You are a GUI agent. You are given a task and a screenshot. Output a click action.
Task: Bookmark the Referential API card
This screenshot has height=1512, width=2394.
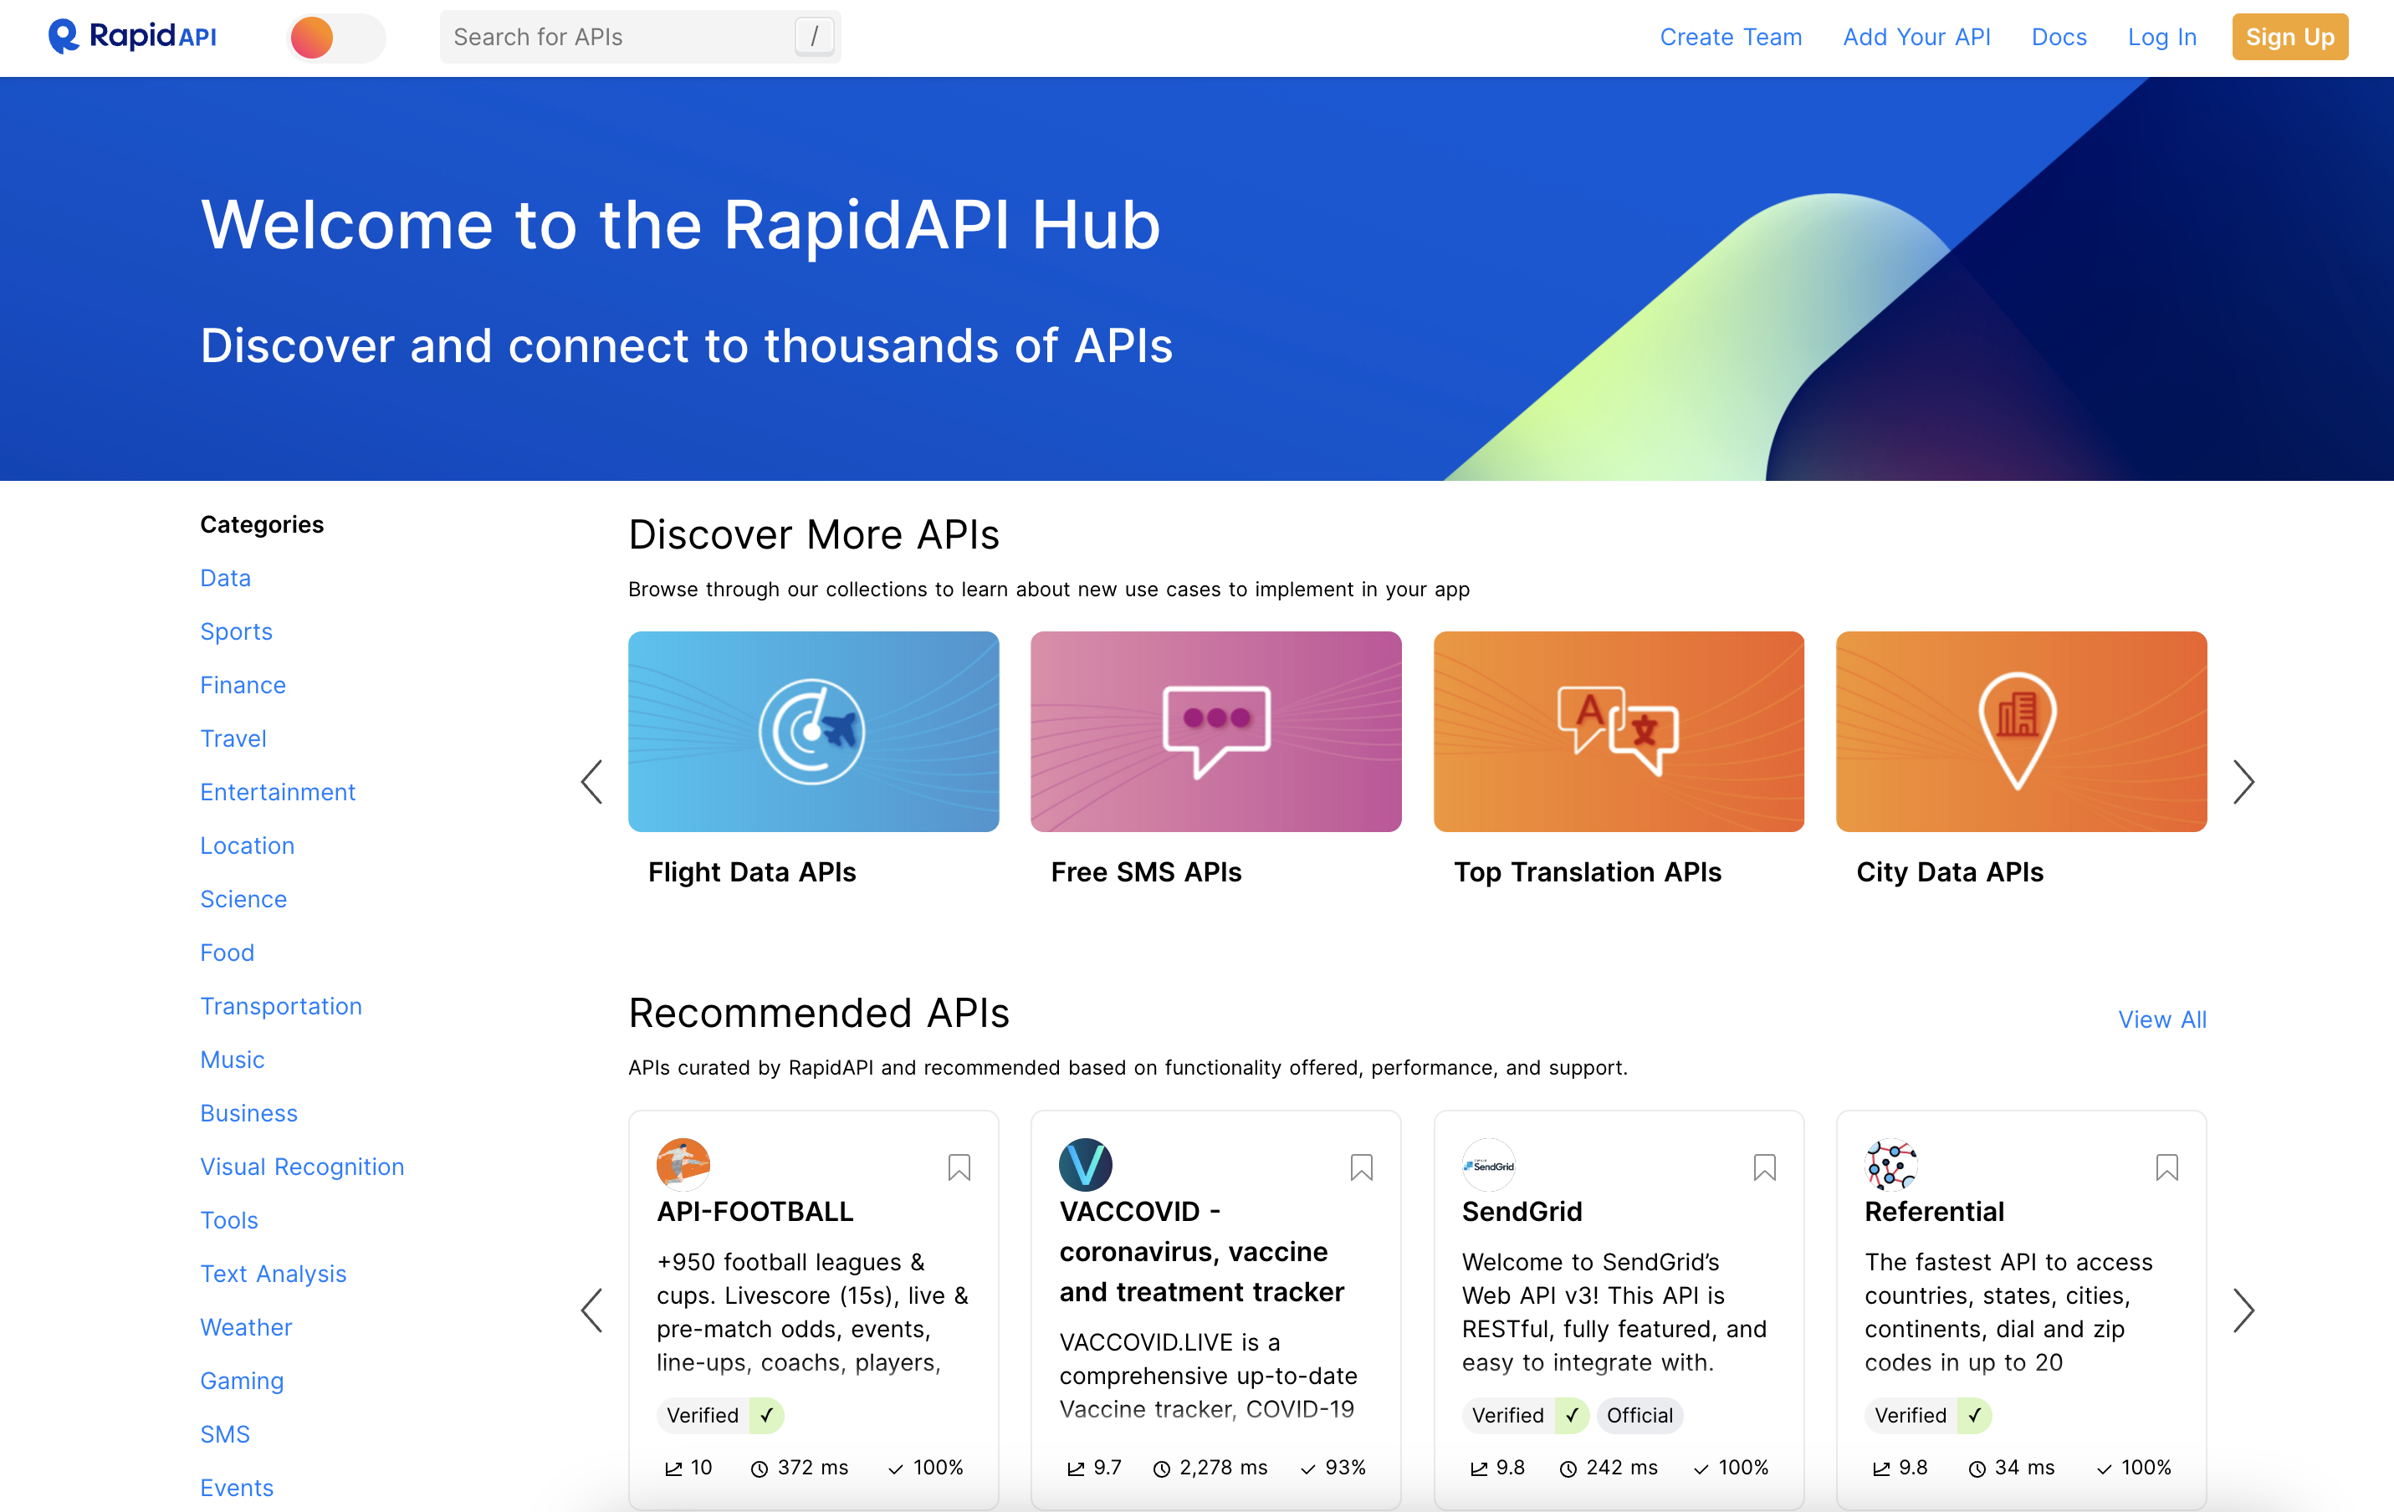tap(2166, 1167)
